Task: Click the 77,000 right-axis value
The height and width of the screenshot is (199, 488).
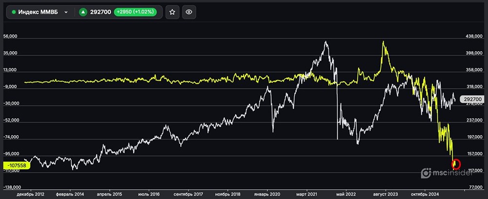Action: [x=475, y=188]
